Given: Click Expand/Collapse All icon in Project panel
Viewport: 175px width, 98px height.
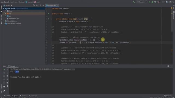Looking at the screenshot, I should coord(37,5).
